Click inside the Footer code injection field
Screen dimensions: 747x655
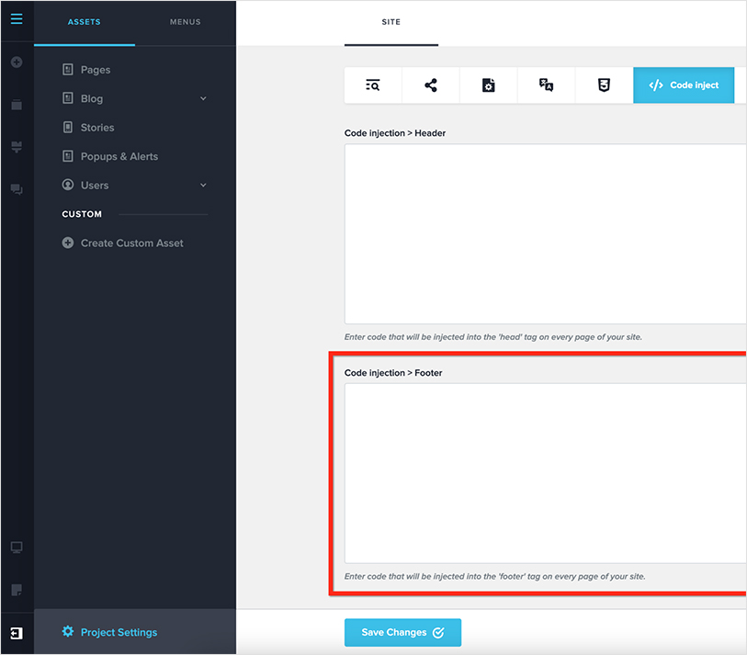(x=542, y=471)
